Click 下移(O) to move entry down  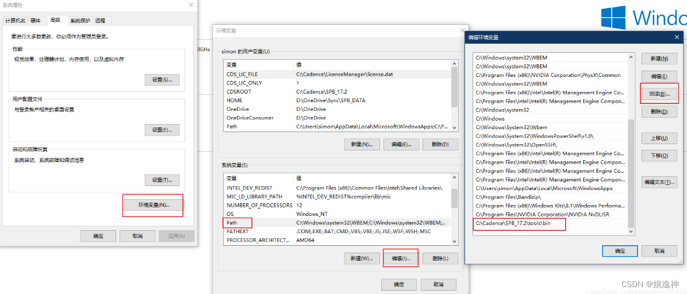point(659,156)
